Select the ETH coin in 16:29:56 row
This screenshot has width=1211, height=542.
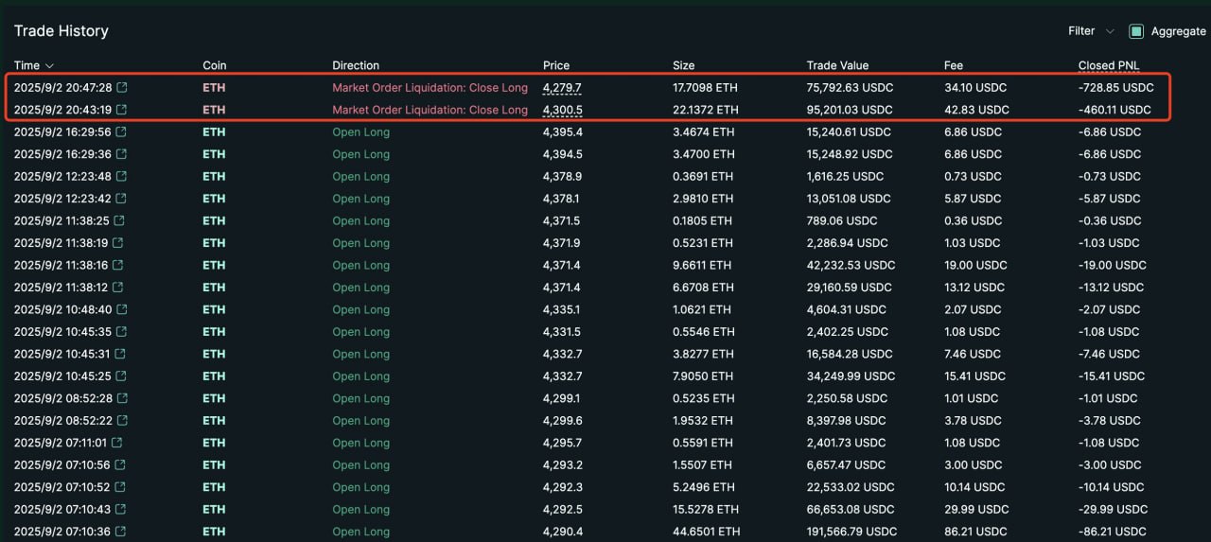(x=214, y=132)
